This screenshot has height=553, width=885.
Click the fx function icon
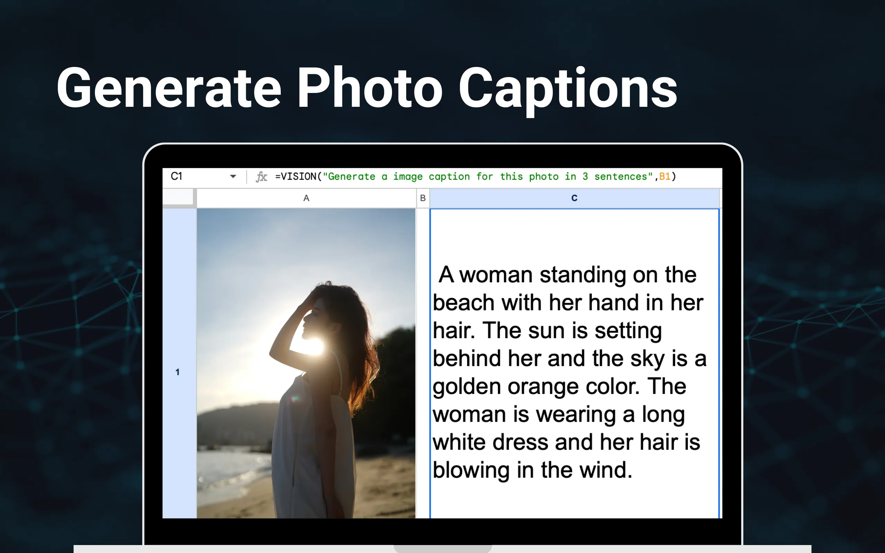click(261, 177)
